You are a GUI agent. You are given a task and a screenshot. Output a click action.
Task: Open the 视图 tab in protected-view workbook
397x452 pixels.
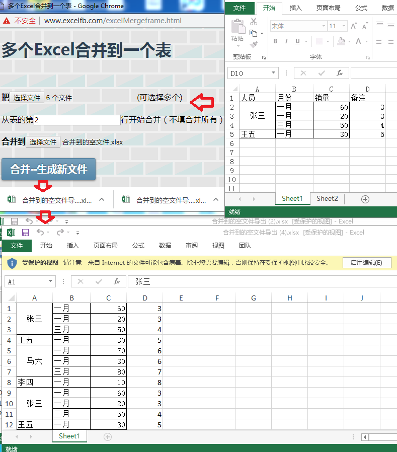click(x=218, y=245)
